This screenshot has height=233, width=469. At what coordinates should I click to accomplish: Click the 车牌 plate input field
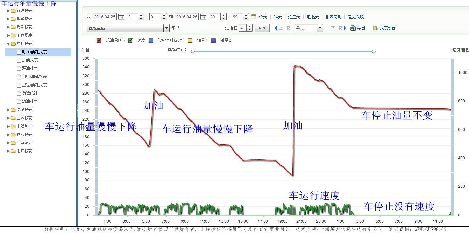click(x=191, y=28)
